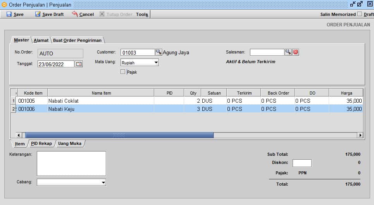Image resolution: width=374 pixels, height=205 pixels.
Task: Open the Tools menu
Action: [x=142, y=14]
